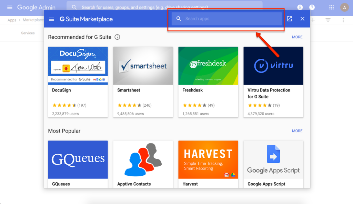Open the Virtru app thumbnail

(273, 66)
